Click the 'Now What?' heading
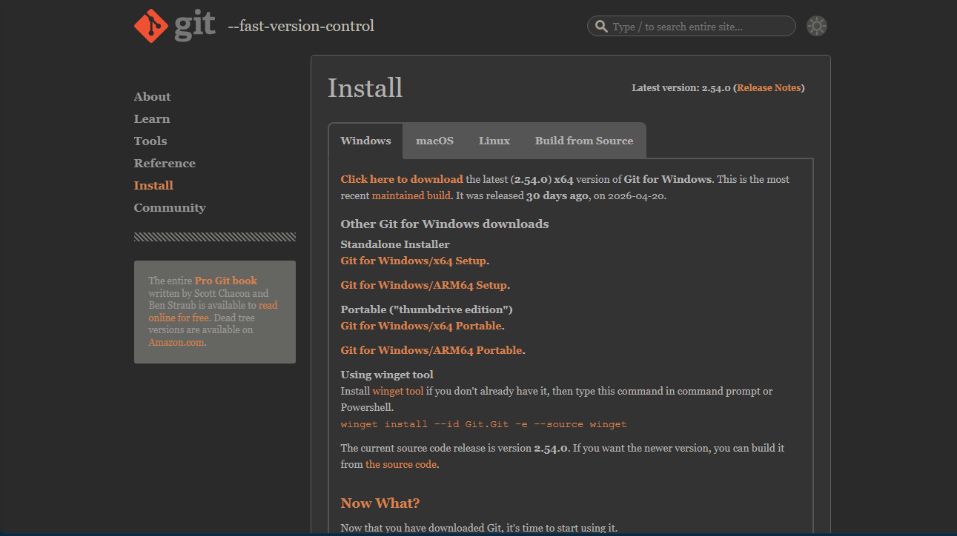This screenshot has width=957, height=536. pos(380,503)
